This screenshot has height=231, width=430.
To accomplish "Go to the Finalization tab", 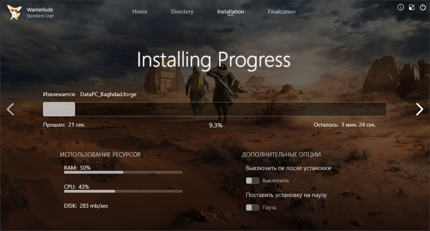I will (x=281, y=11).
